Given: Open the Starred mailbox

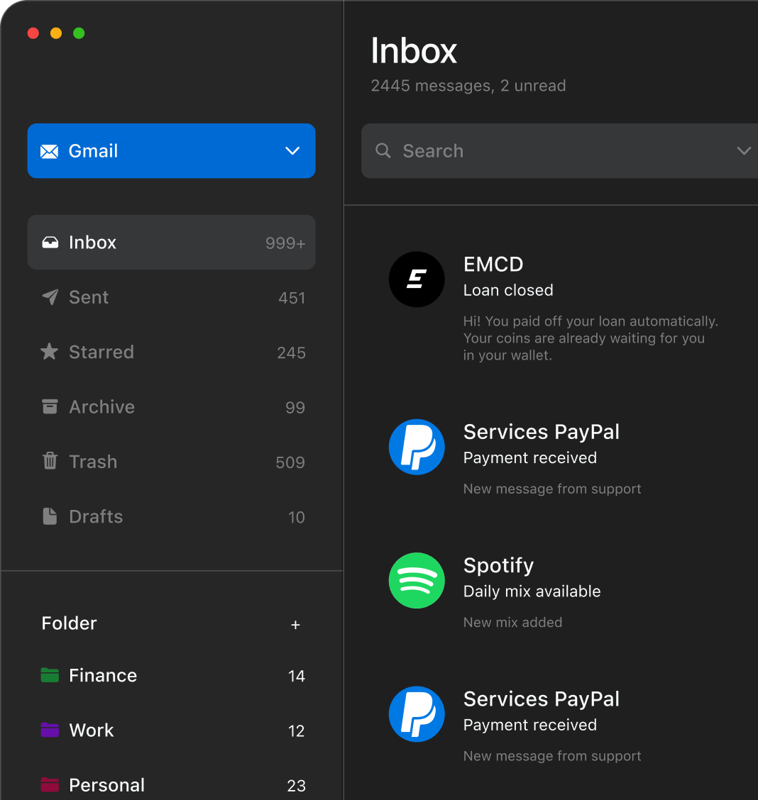Looking at the screenshot, I should pyautogui.click(x=172, y=352).
